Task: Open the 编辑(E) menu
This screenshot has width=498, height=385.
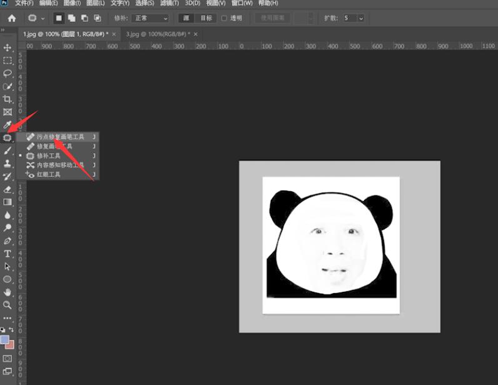Action: coord(49,3)
